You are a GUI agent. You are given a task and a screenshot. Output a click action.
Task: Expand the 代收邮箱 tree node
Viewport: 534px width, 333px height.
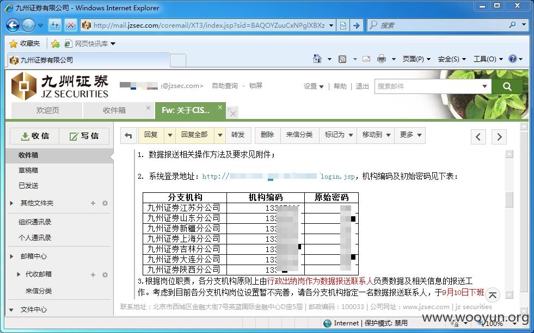point(19,274)
